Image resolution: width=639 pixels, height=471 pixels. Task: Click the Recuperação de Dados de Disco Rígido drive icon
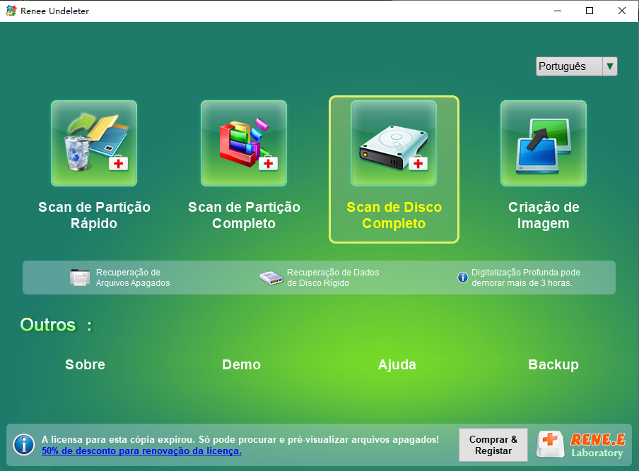pos(271,277)
